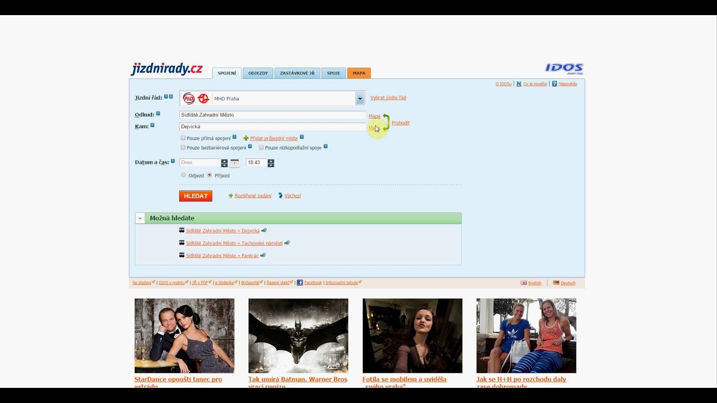
Task: Switch language via Deutsch link
Action: coord(568,283)
